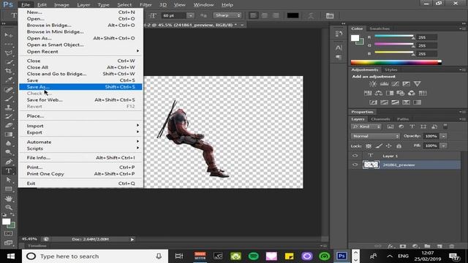Viewport: 468px width, 263px height.
Task: Choose Print One Copy menu item
Action: [80, 174]
